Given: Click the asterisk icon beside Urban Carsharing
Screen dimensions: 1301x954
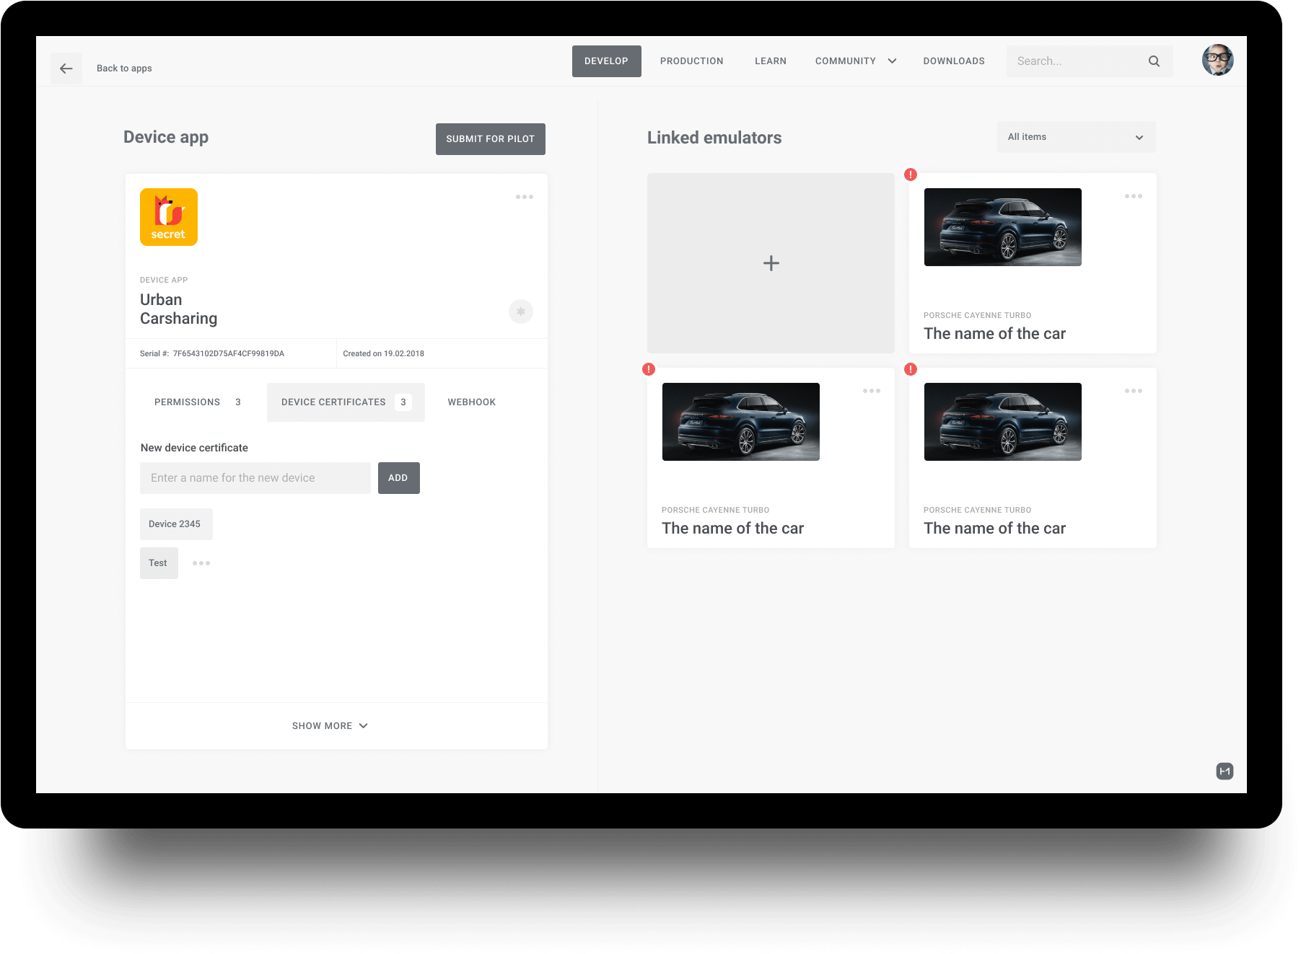Looking at the screenshot, I should coord(520,312).
